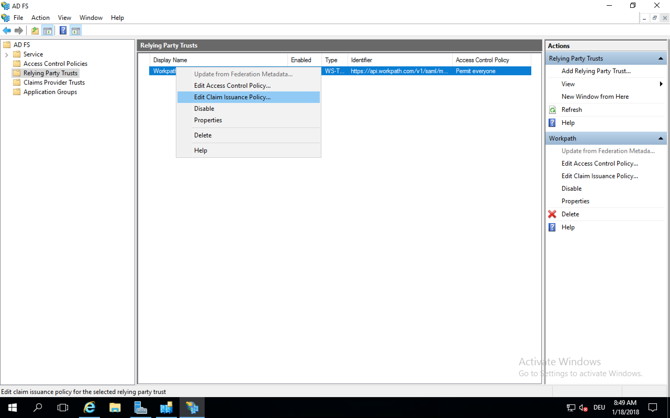Open taskbar Search magnifier
The height and width of the screenshot is (418, 670).
pyautogui.click(x=38, y=408)
